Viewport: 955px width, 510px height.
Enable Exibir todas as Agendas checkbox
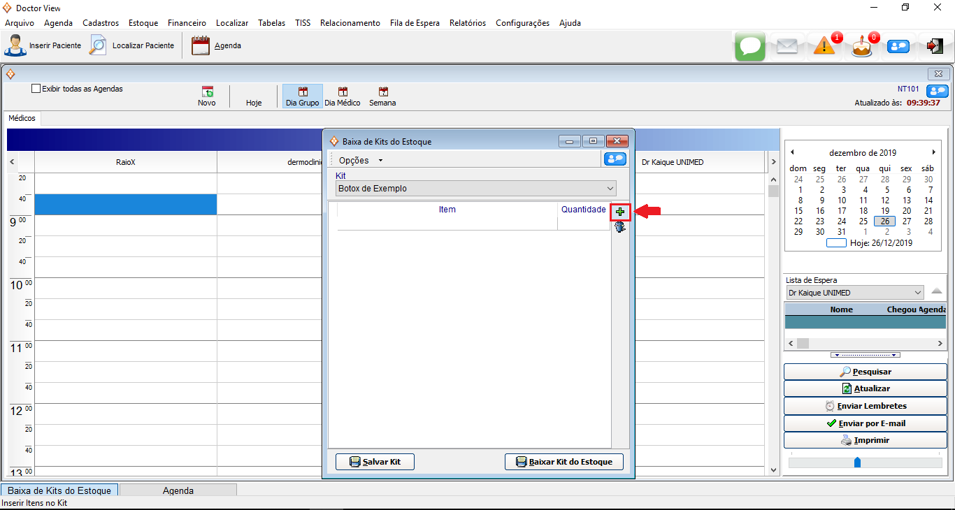point(36,89)
